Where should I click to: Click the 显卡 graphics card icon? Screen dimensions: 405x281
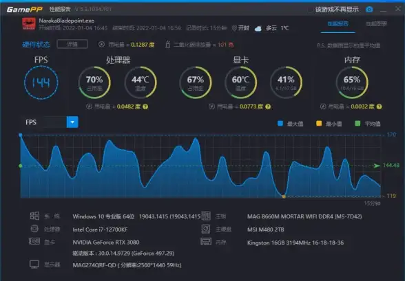pos(34,242)
